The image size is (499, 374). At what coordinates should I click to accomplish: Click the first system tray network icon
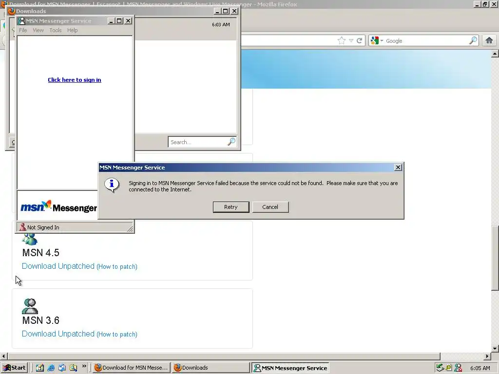tap(440, 368)
